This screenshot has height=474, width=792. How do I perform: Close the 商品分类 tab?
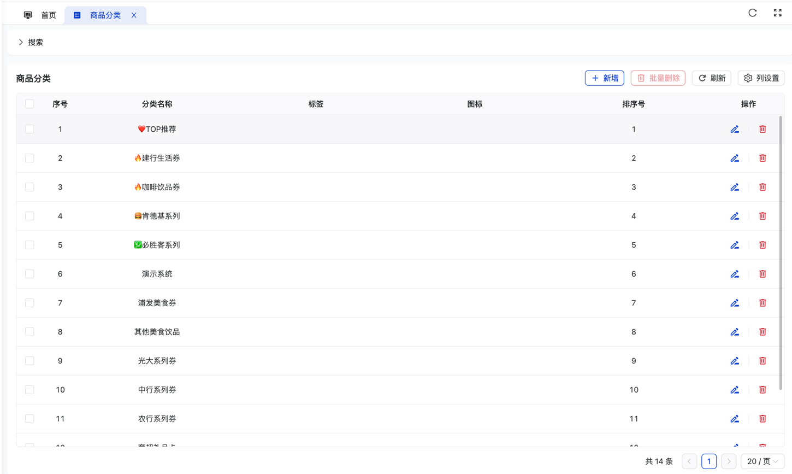(134, 15)
